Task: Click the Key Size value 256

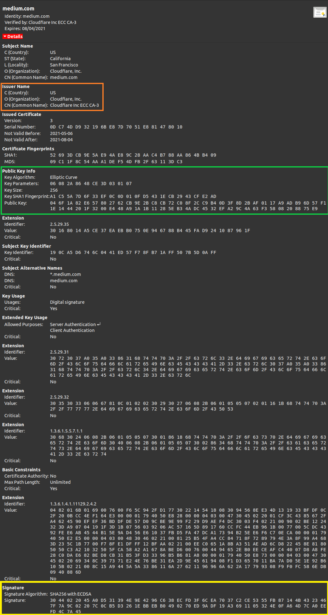Action: [x=54, y=190]
